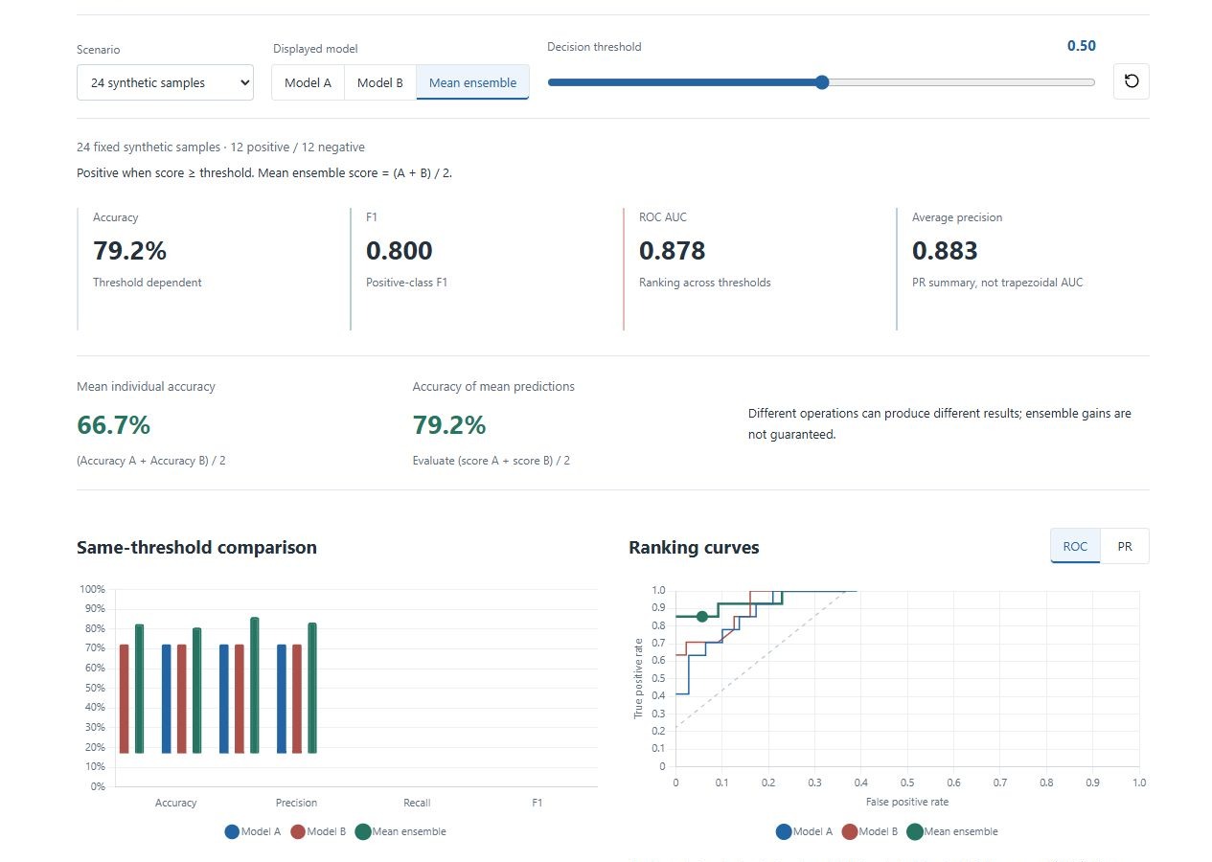Choose the Mean ensemble displayed model
Viewport: 1212px width, 862px height.
pos(472,82)
